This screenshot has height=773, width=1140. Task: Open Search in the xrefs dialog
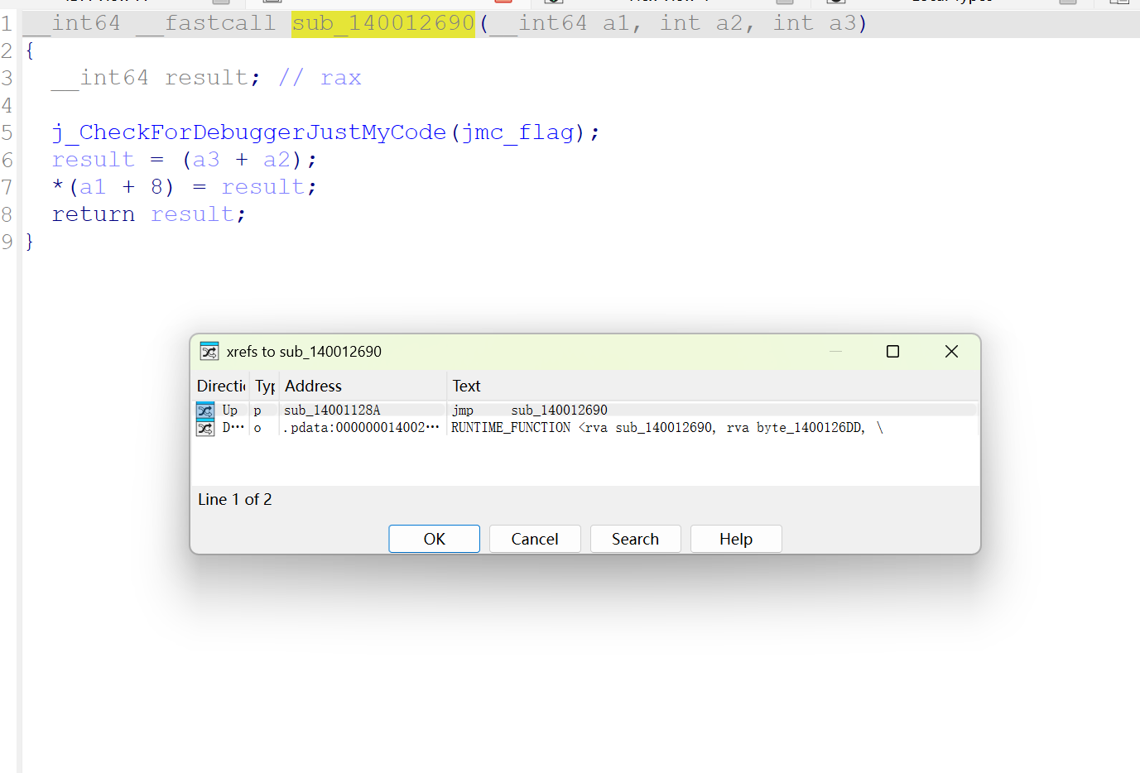pyautogui.click(x=635, y=539)
